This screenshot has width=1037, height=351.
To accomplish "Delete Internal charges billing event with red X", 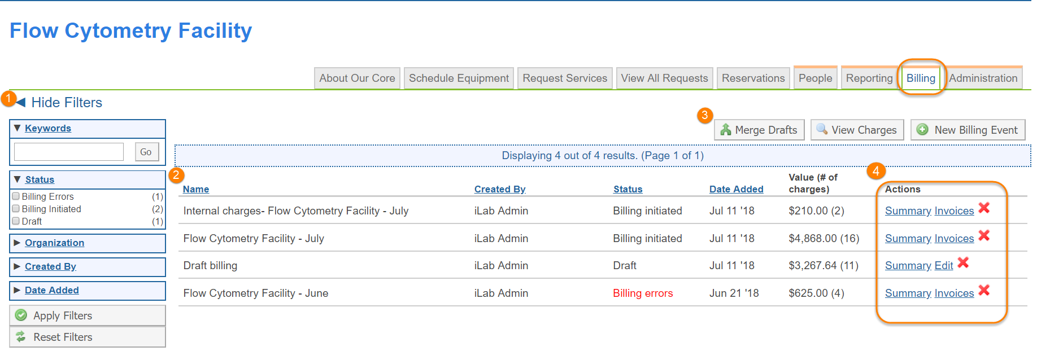I will click(984, 208).
